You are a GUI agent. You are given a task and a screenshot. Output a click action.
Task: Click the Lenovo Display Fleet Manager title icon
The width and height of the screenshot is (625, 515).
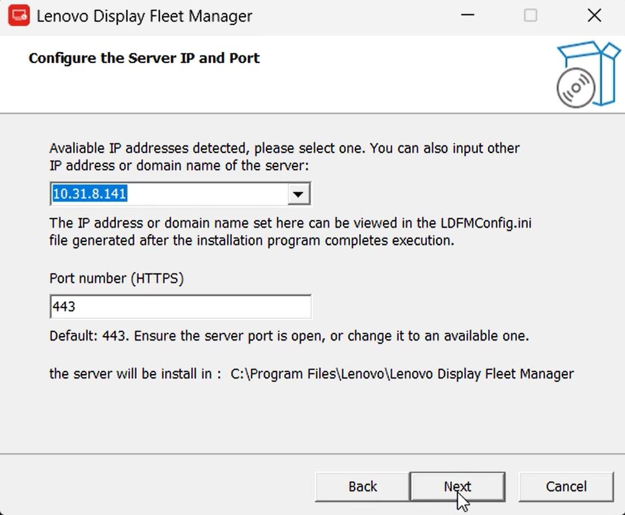point(18,16)
